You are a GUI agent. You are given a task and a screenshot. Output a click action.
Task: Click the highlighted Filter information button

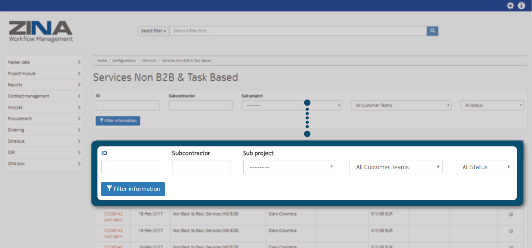click(x=133, y=189)
